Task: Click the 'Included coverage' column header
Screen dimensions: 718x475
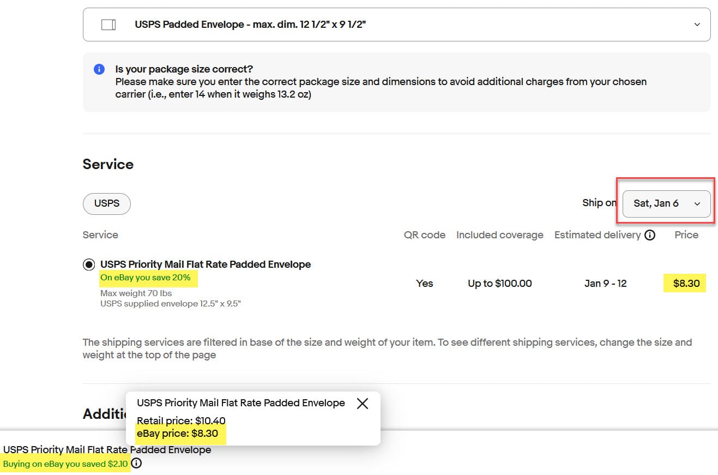Action: click(500, 235)
